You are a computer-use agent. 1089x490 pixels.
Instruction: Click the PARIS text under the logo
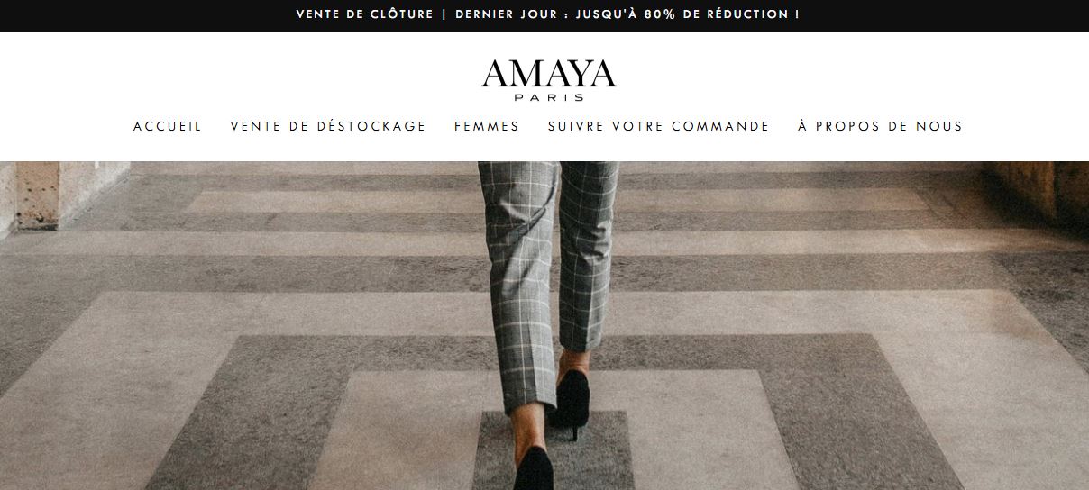[548, 97]
